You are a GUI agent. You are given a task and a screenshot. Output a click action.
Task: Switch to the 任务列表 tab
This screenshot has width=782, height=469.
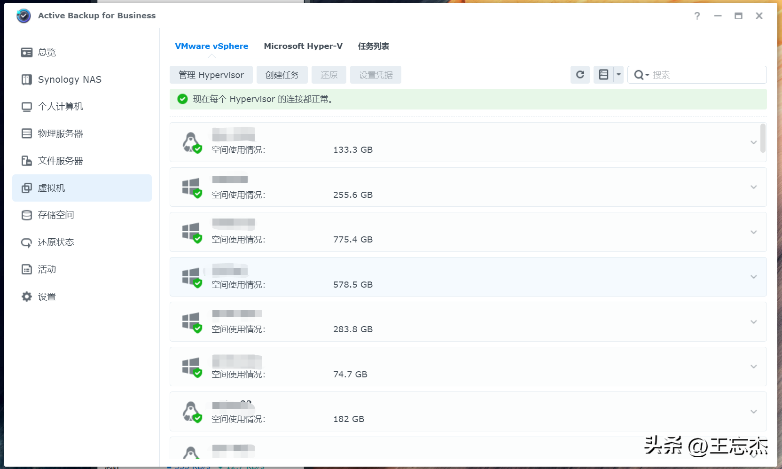374,46
